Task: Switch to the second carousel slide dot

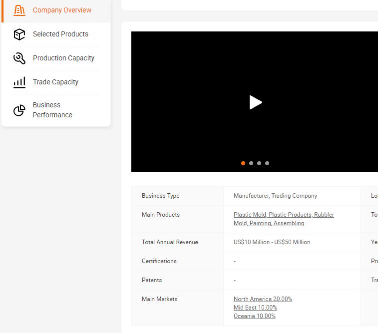Action: pyautogui.click(x=251, y=163)
